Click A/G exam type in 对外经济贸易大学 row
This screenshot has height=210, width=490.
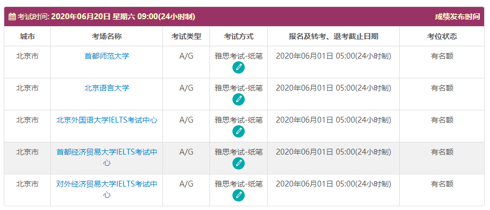click(186, 184)
